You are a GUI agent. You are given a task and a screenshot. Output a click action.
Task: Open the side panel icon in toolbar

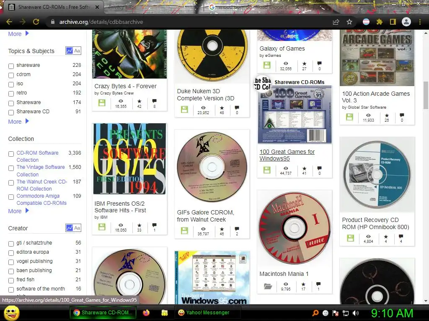tap(393, 22)
